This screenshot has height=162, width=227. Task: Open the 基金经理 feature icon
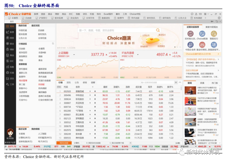[202, 45]
